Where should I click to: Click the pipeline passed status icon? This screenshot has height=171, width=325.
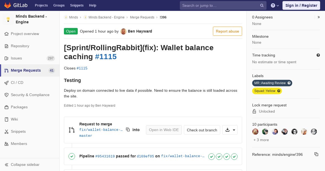pos(72,156)
